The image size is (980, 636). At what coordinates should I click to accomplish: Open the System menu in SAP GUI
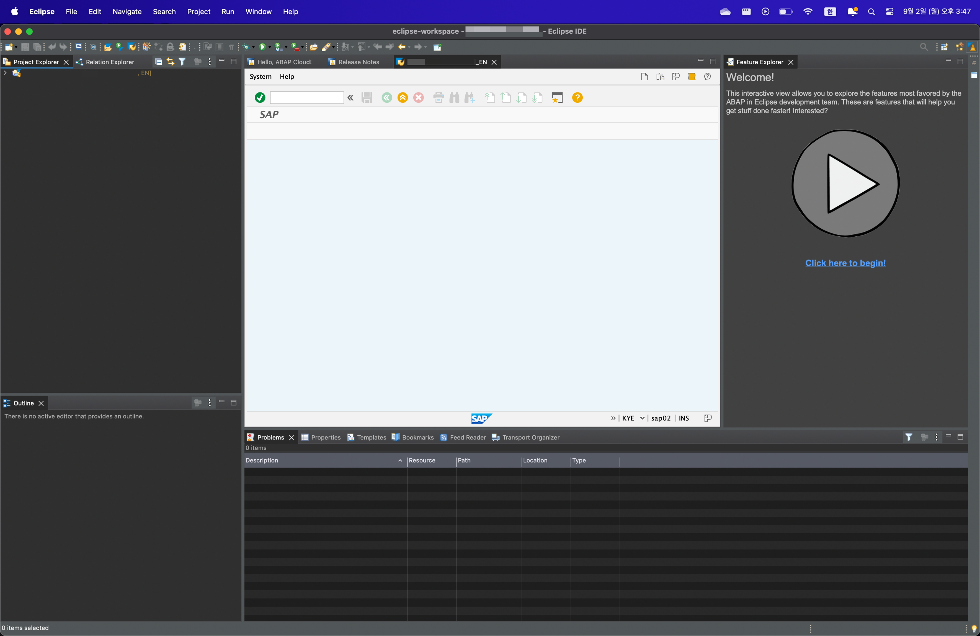(260, 77)
